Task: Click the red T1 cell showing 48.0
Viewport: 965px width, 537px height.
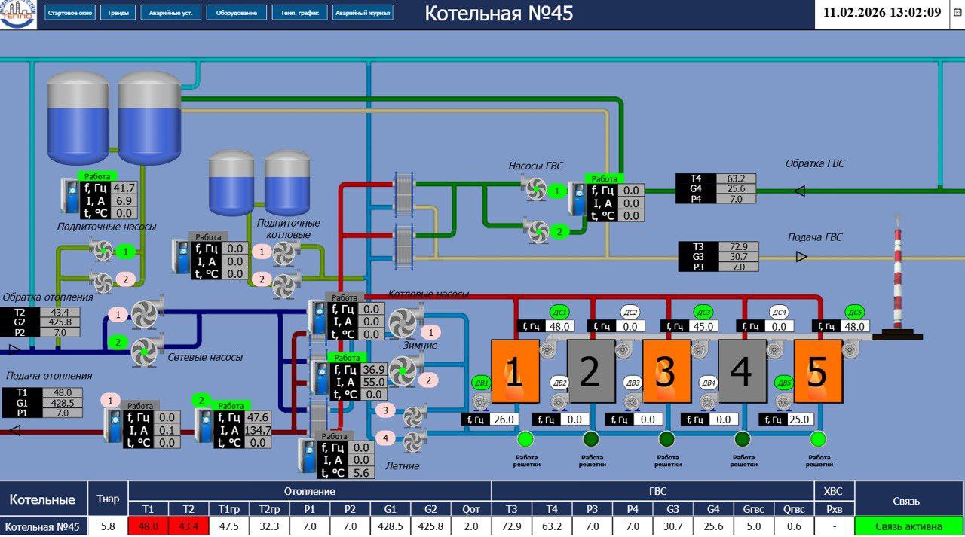Action: (148, 527)
